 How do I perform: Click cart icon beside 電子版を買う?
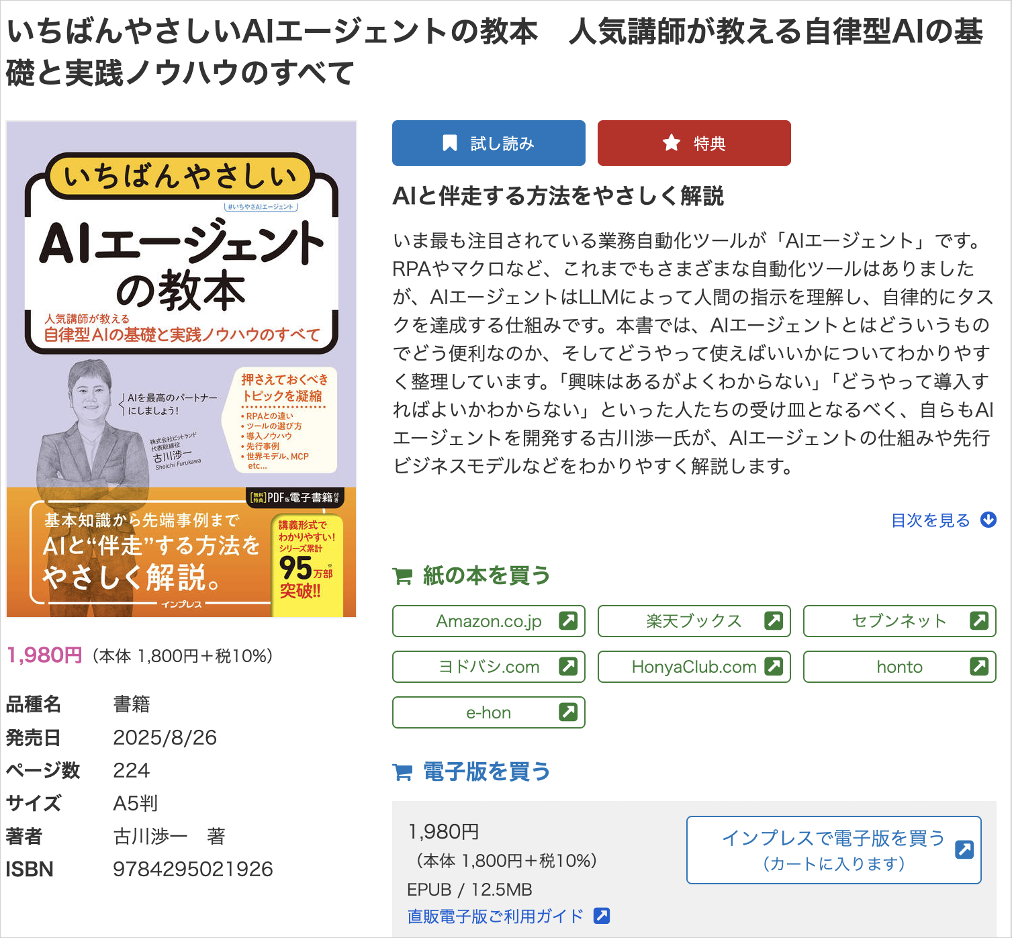click(402, 772)
